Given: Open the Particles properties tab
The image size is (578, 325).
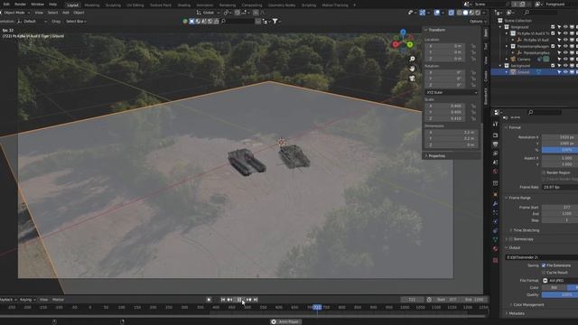Looking at the screenshot, I should coord(495,213).
